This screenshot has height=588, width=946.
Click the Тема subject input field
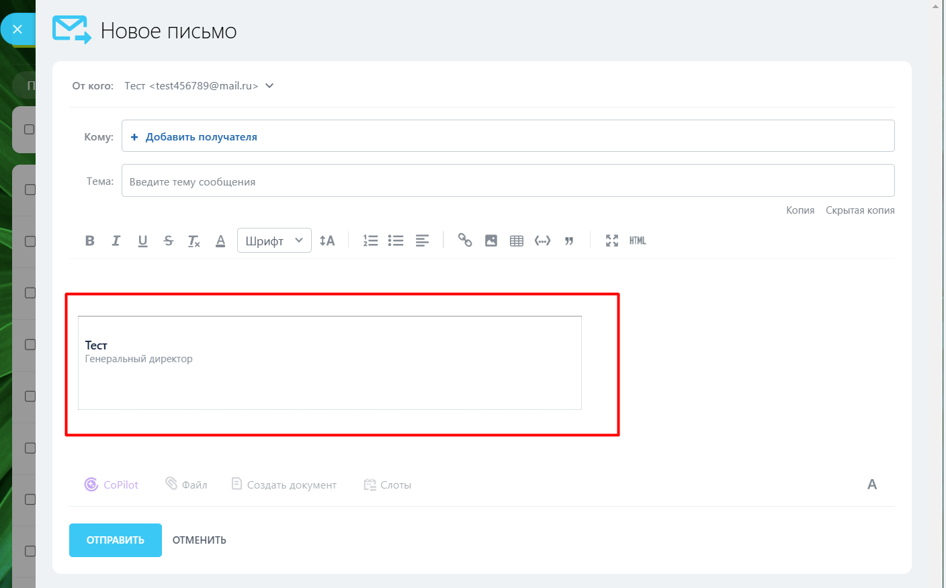pyautogui.click(x=403, y=180)
